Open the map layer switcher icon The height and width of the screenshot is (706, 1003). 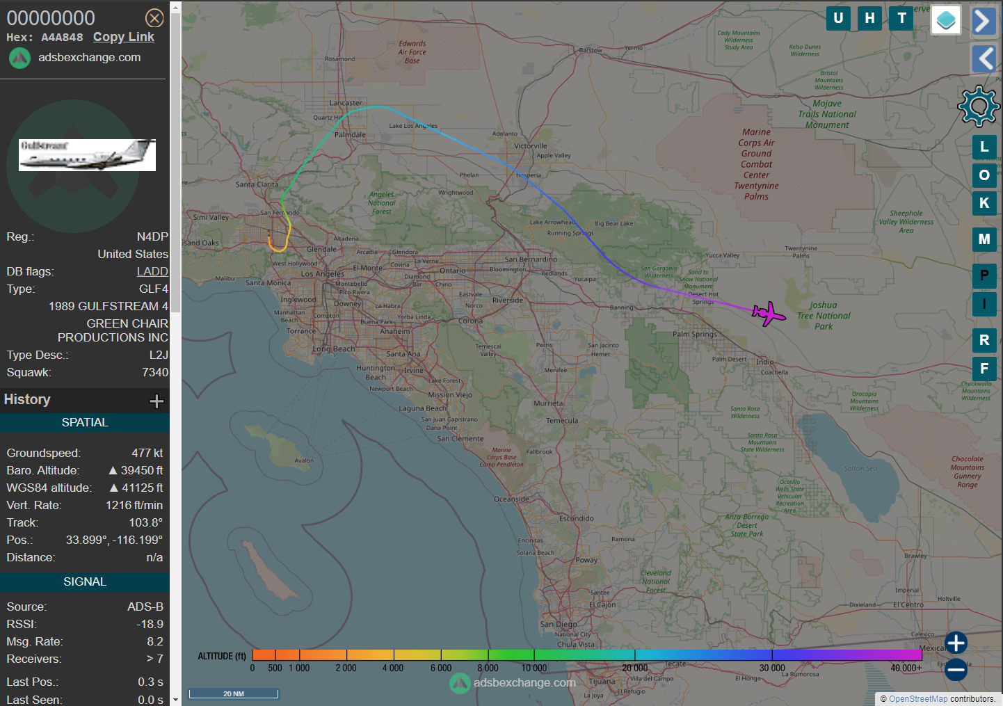click(946, 20)
